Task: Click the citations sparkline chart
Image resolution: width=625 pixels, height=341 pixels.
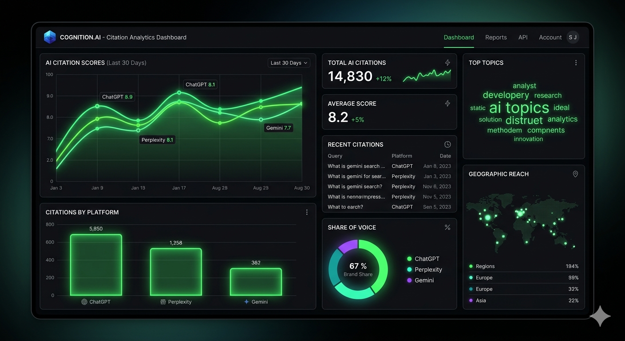Action: 427,75
